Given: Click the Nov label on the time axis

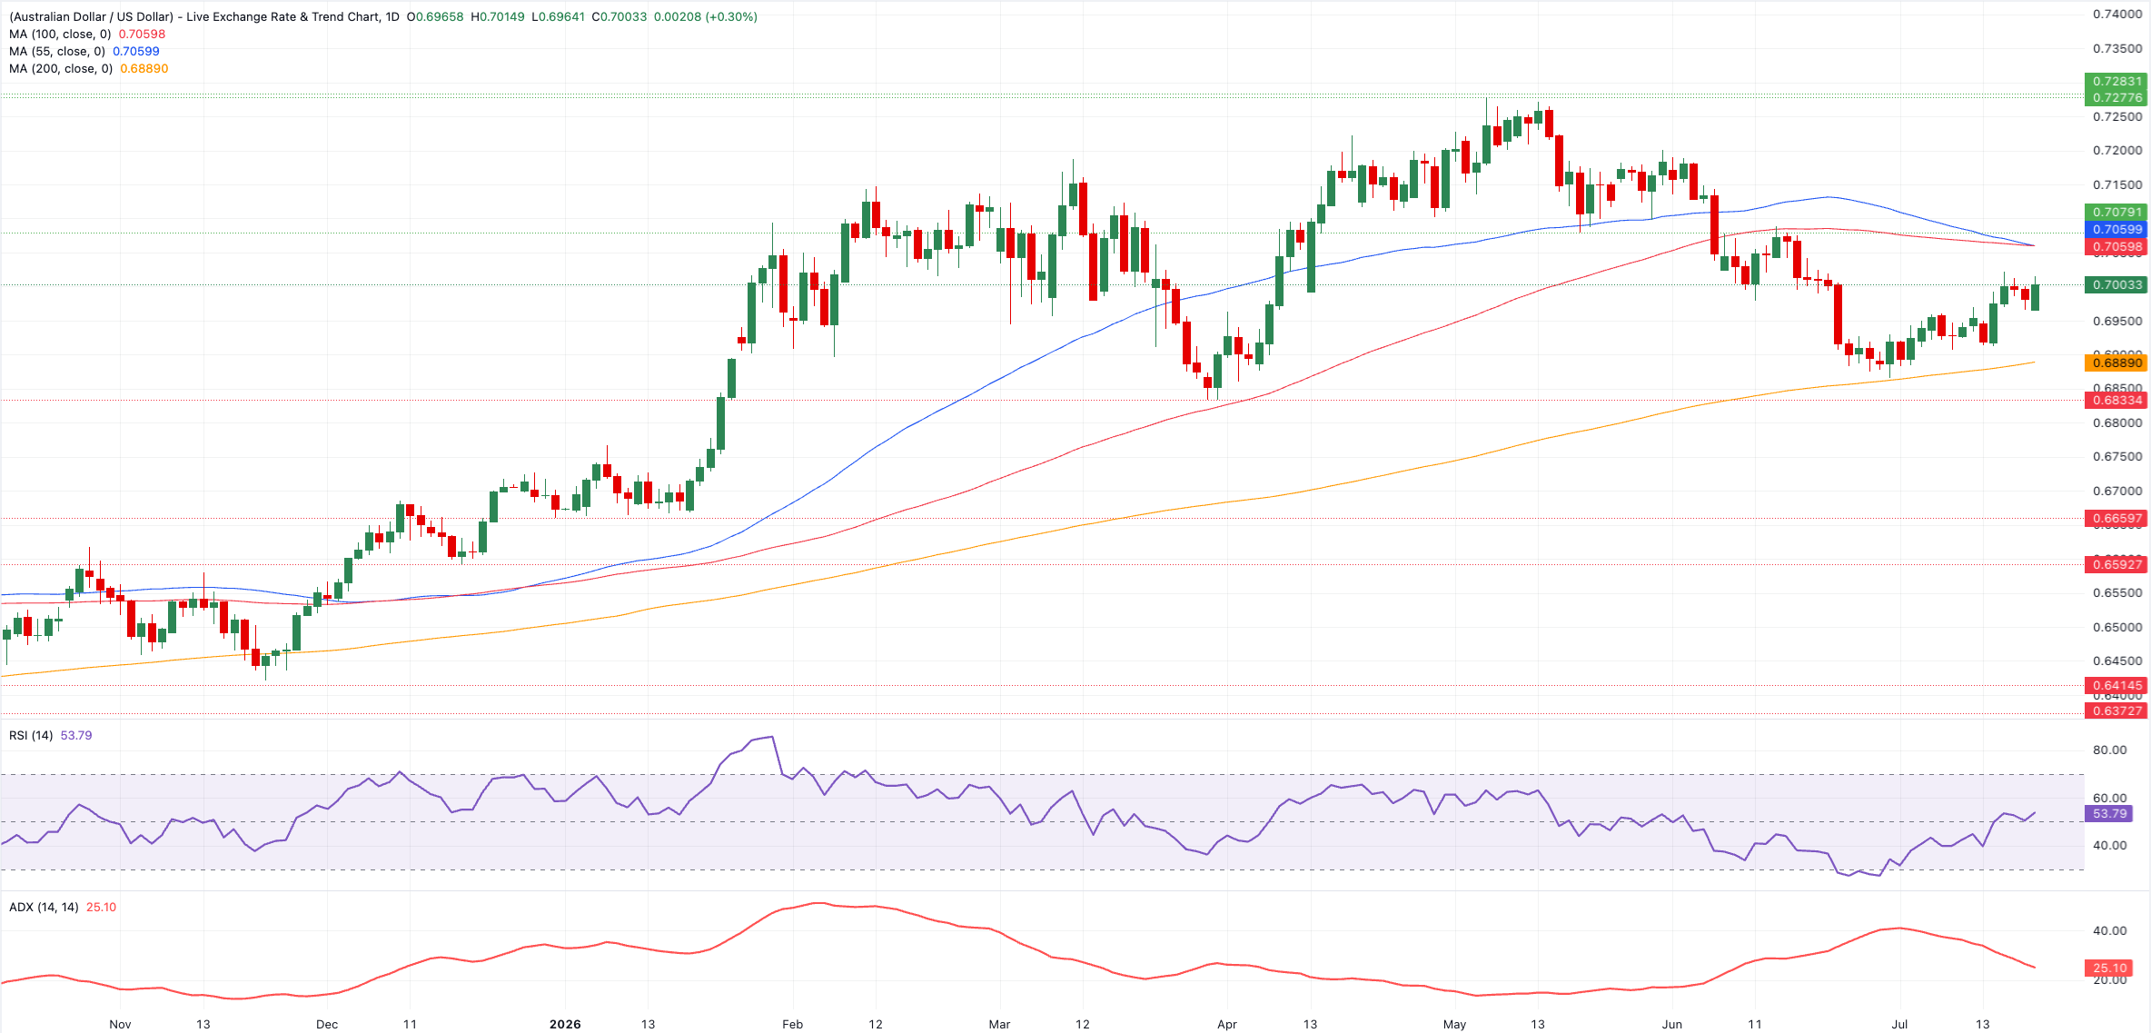Looking at the screenshot, I should [x=120, y=1024].
